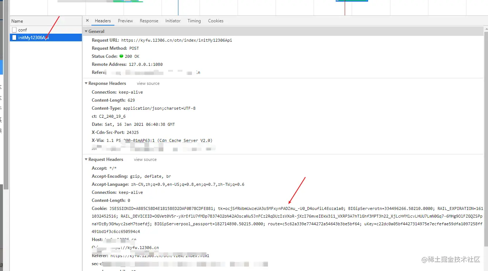Click the Origin header line
The height and width of the screenshot is (271, 488).
[x=125, y=248]
